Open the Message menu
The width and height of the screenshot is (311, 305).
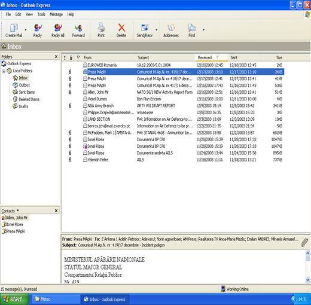56,14
